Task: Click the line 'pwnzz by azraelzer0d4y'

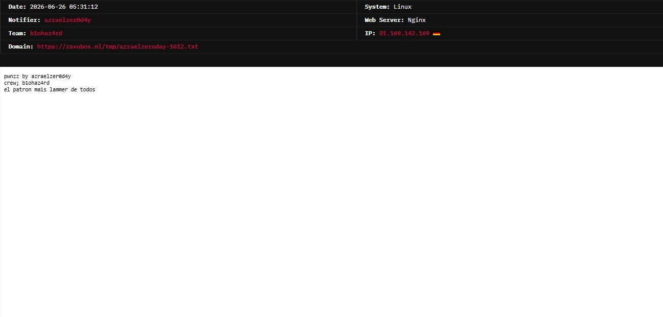Action: pyautogui.click(x=37, y=77)
